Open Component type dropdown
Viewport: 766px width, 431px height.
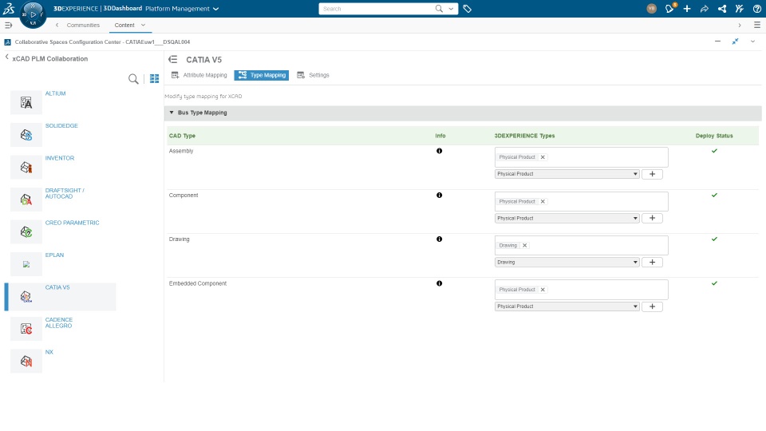567,218
